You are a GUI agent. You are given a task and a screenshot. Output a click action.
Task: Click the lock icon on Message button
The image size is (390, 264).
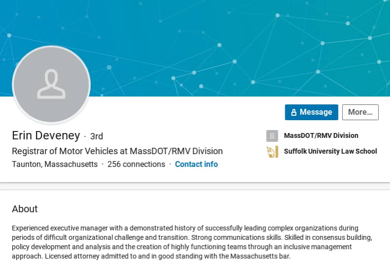click(x=294, y=112)
